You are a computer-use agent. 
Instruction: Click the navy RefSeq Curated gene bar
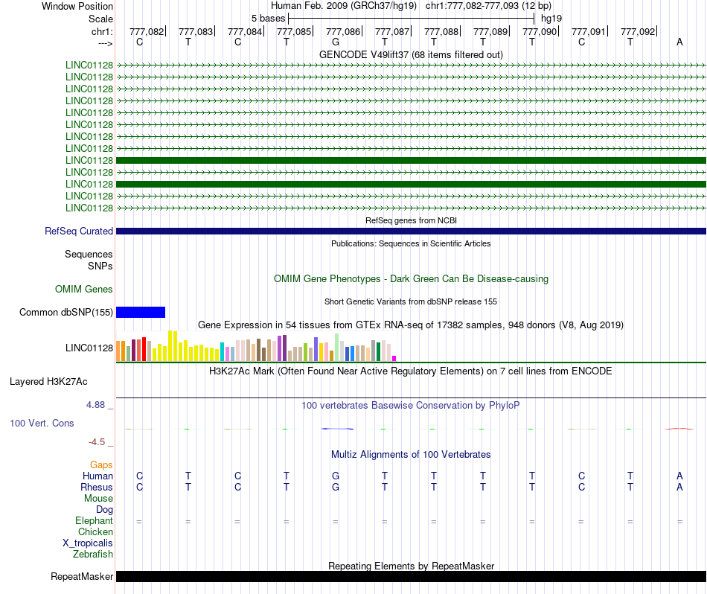tap(412, 231)
